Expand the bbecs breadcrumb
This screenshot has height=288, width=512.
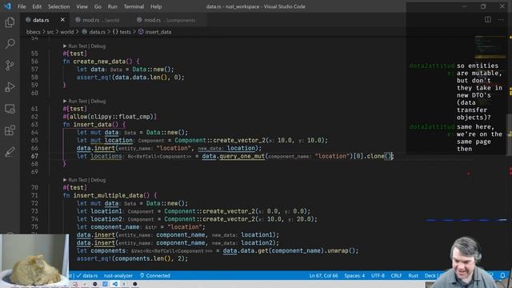click(34, 32)
